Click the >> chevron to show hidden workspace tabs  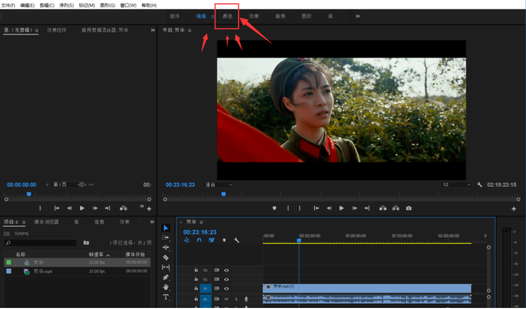coord(357,16)
